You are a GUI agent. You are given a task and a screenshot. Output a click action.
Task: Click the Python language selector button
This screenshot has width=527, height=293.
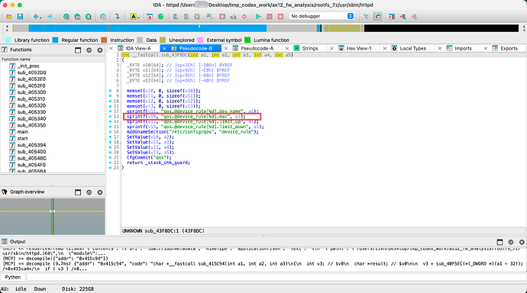[x=13, y=277]
